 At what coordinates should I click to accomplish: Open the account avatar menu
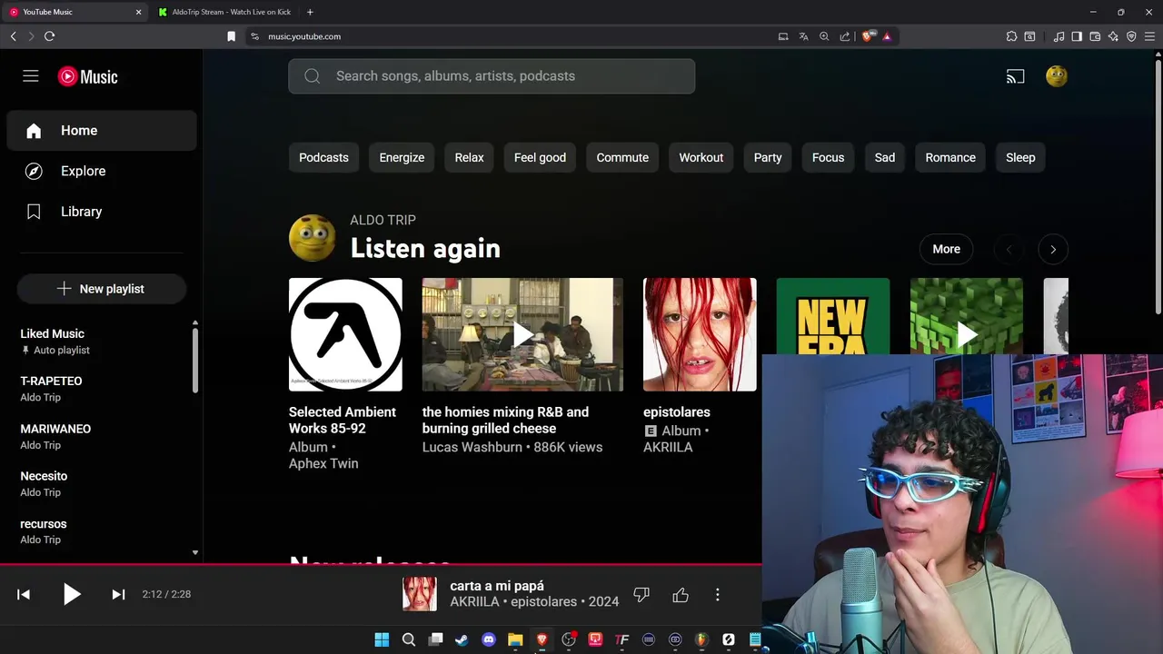[x=1057, y=76]
